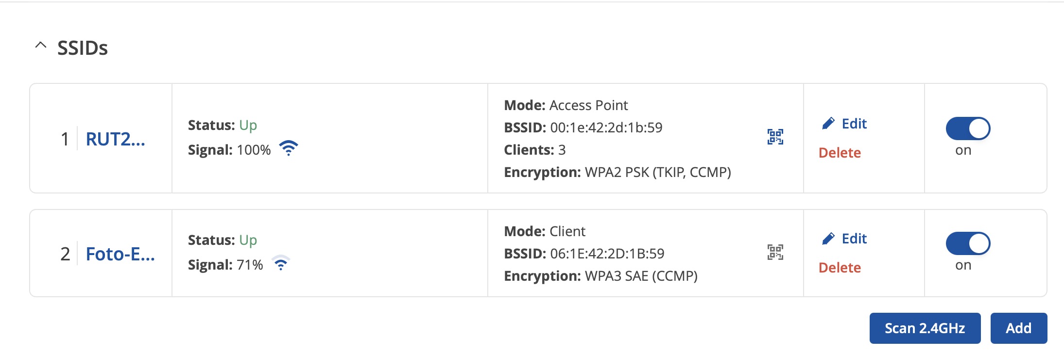Delete the RUT2 access point SSID
Screen dimensions: 1064x353
(x=840, y=153)
